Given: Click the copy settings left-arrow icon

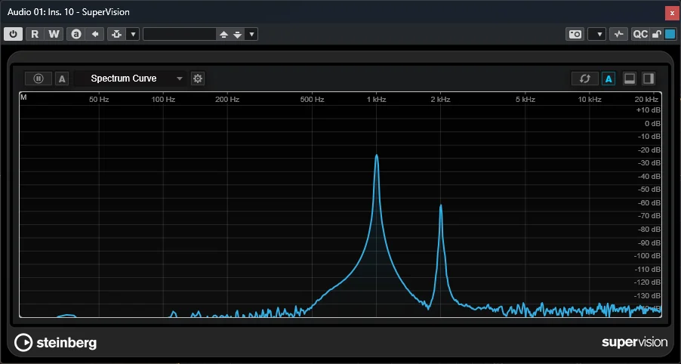Looking at the screenshot, I should (94, 34).
